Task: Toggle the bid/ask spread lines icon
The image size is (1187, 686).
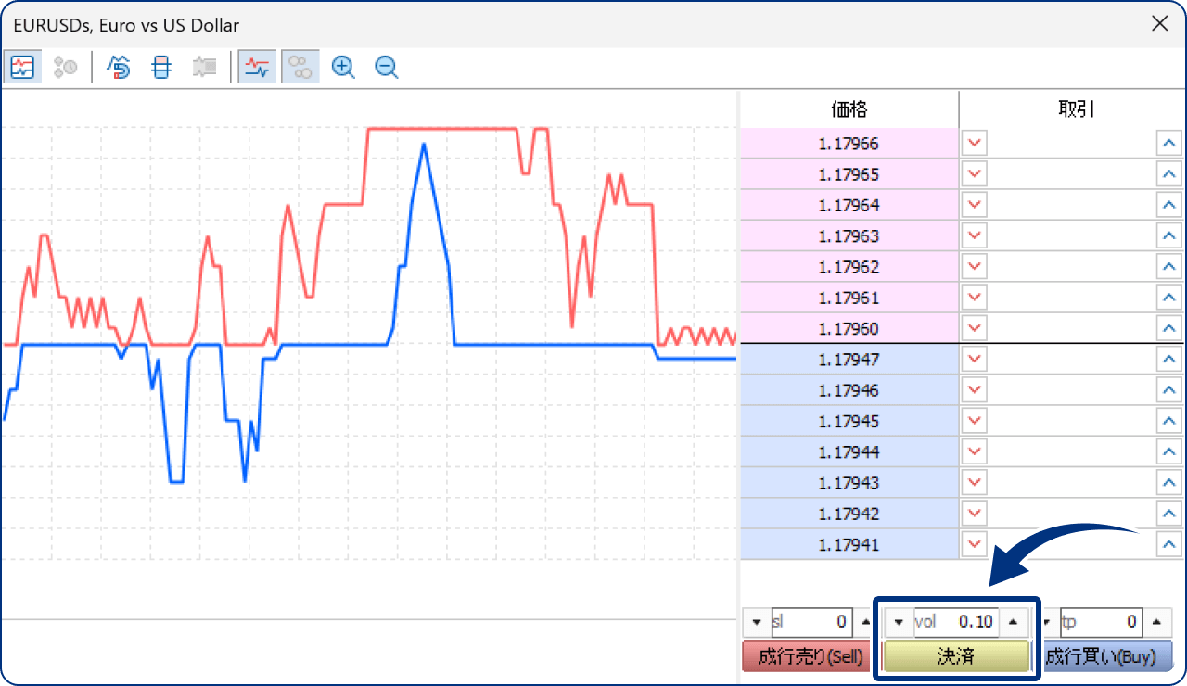Action: [x=257, y=67]
